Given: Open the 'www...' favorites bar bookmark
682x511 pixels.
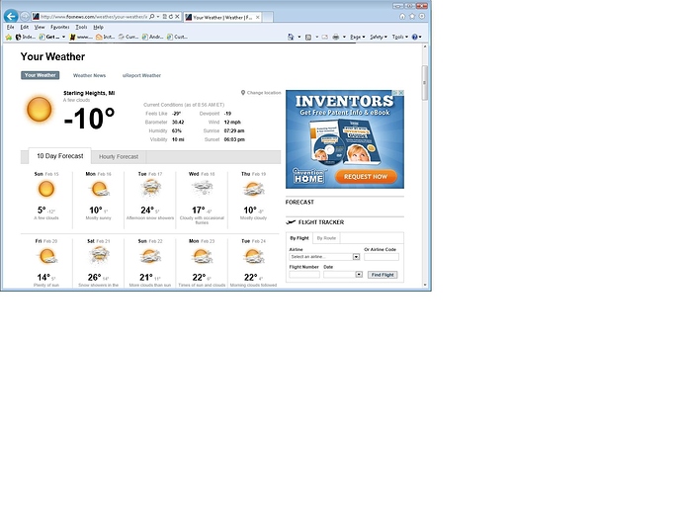Looking at the screenshot, I should pyautogui.click(x=81, y=37).
